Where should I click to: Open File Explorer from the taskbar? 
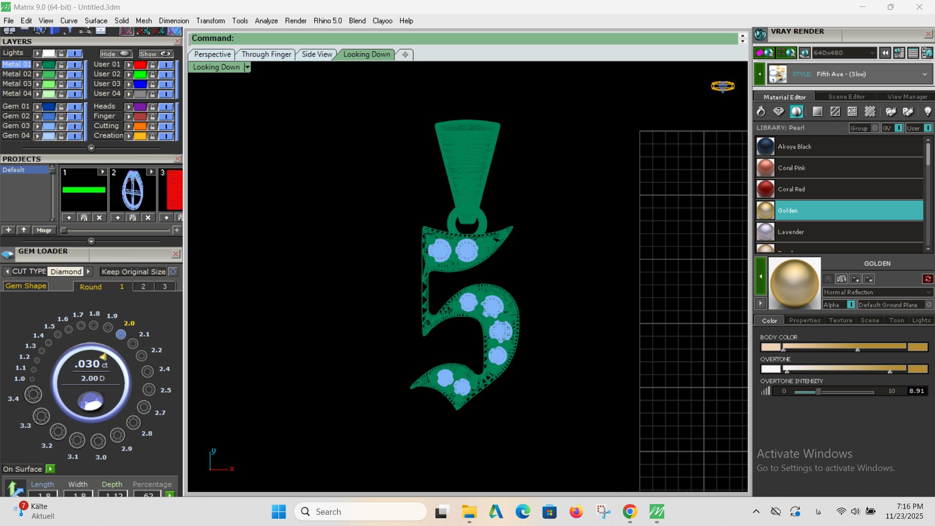tap(469, 511)
